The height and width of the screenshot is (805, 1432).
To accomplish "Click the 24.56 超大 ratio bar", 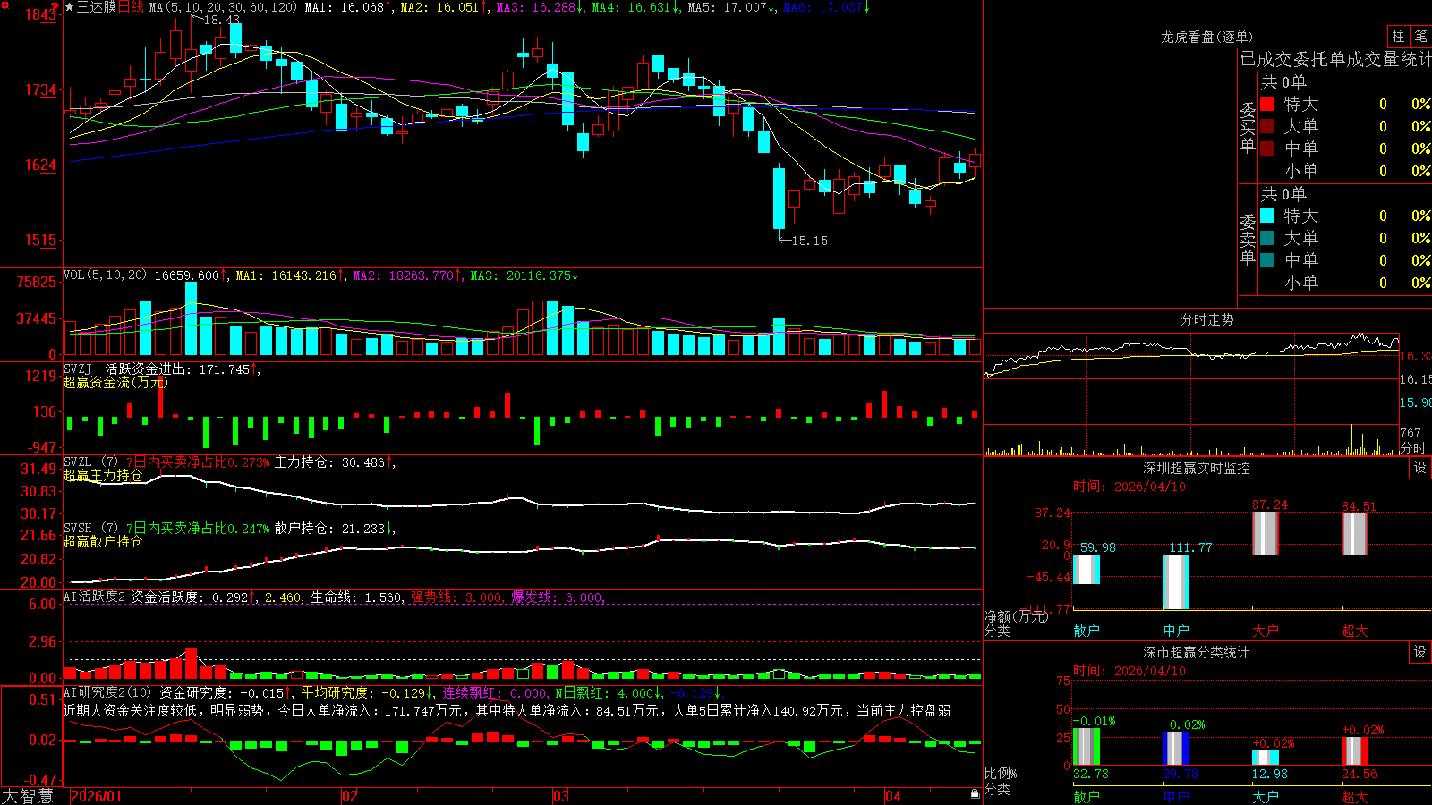I will (x=1355, y=750).
